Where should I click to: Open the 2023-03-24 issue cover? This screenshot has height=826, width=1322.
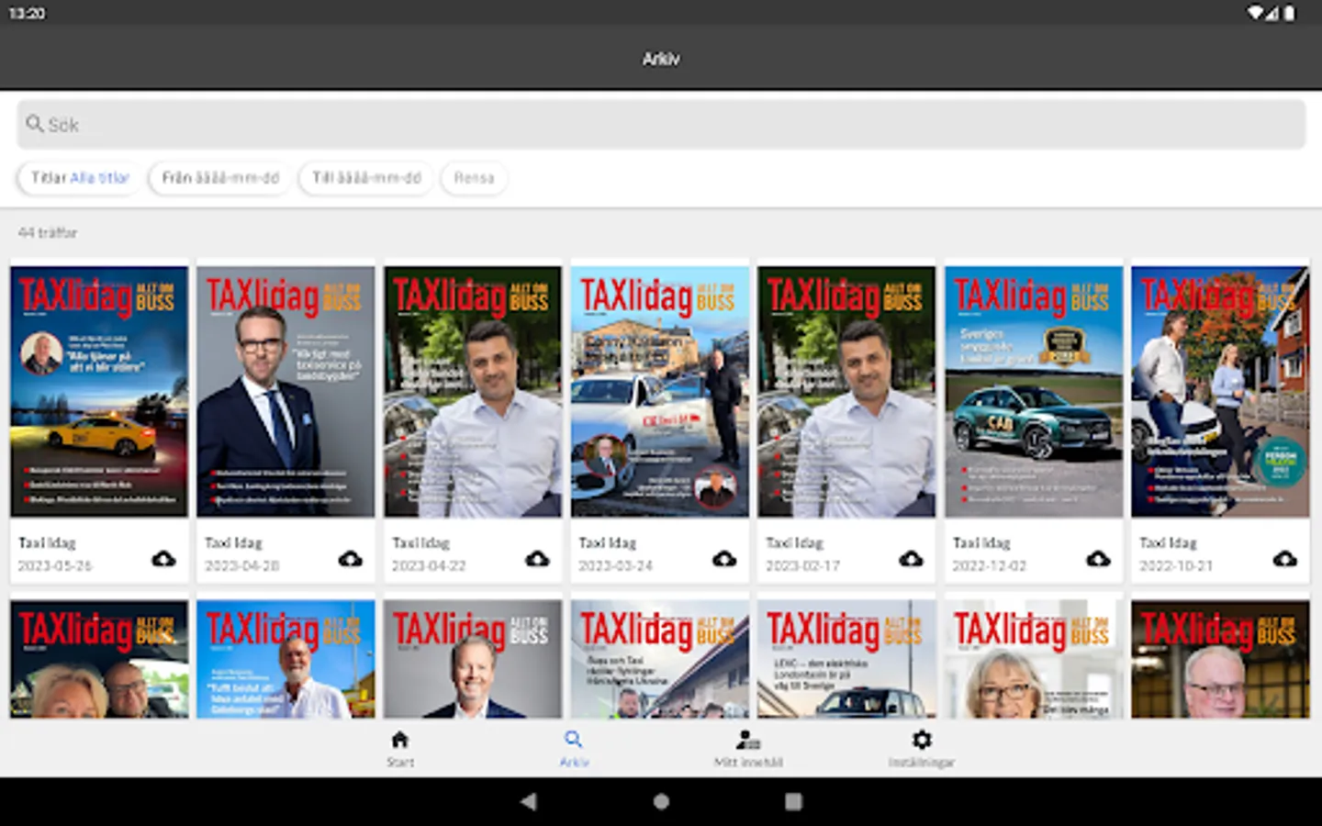[660, 392]
